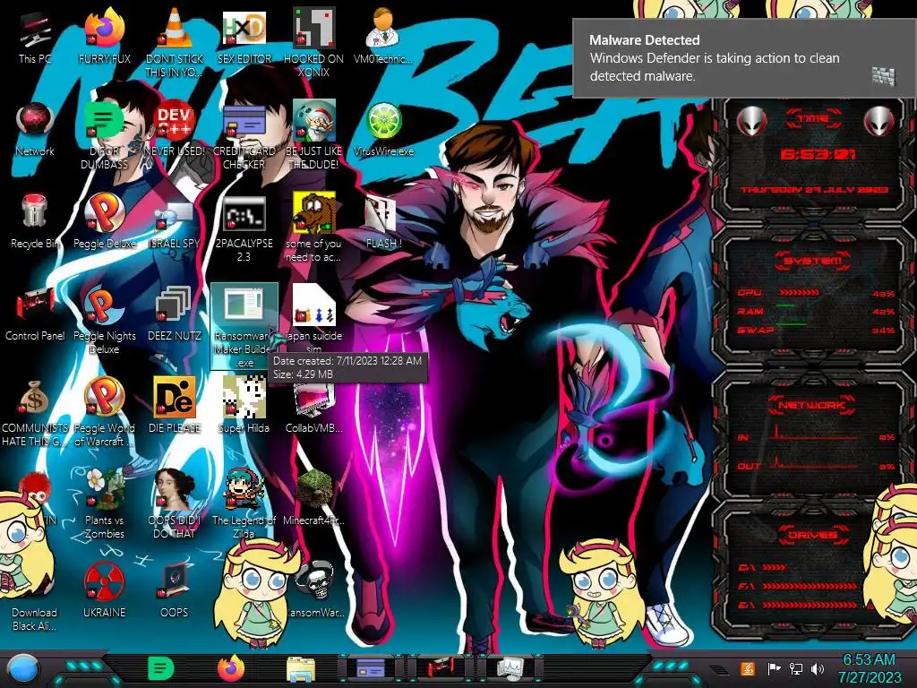Click the CPU usage bar in SYSTEM gadget
The height and width of the screenshot is (688, 917).
coord(799,293)
